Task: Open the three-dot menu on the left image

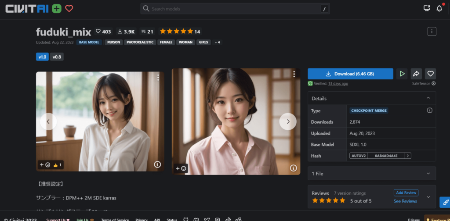Action: pos(158,78)
